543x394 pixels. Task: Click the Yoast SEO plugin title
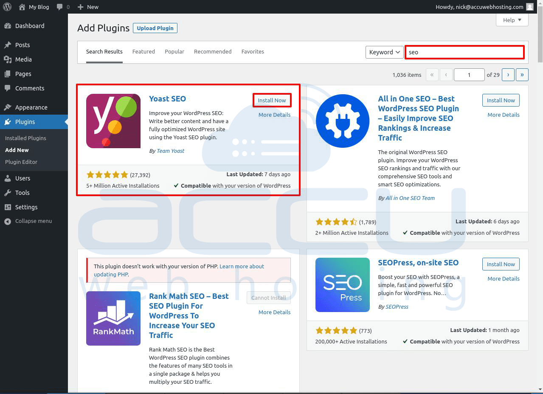(167, 98)
